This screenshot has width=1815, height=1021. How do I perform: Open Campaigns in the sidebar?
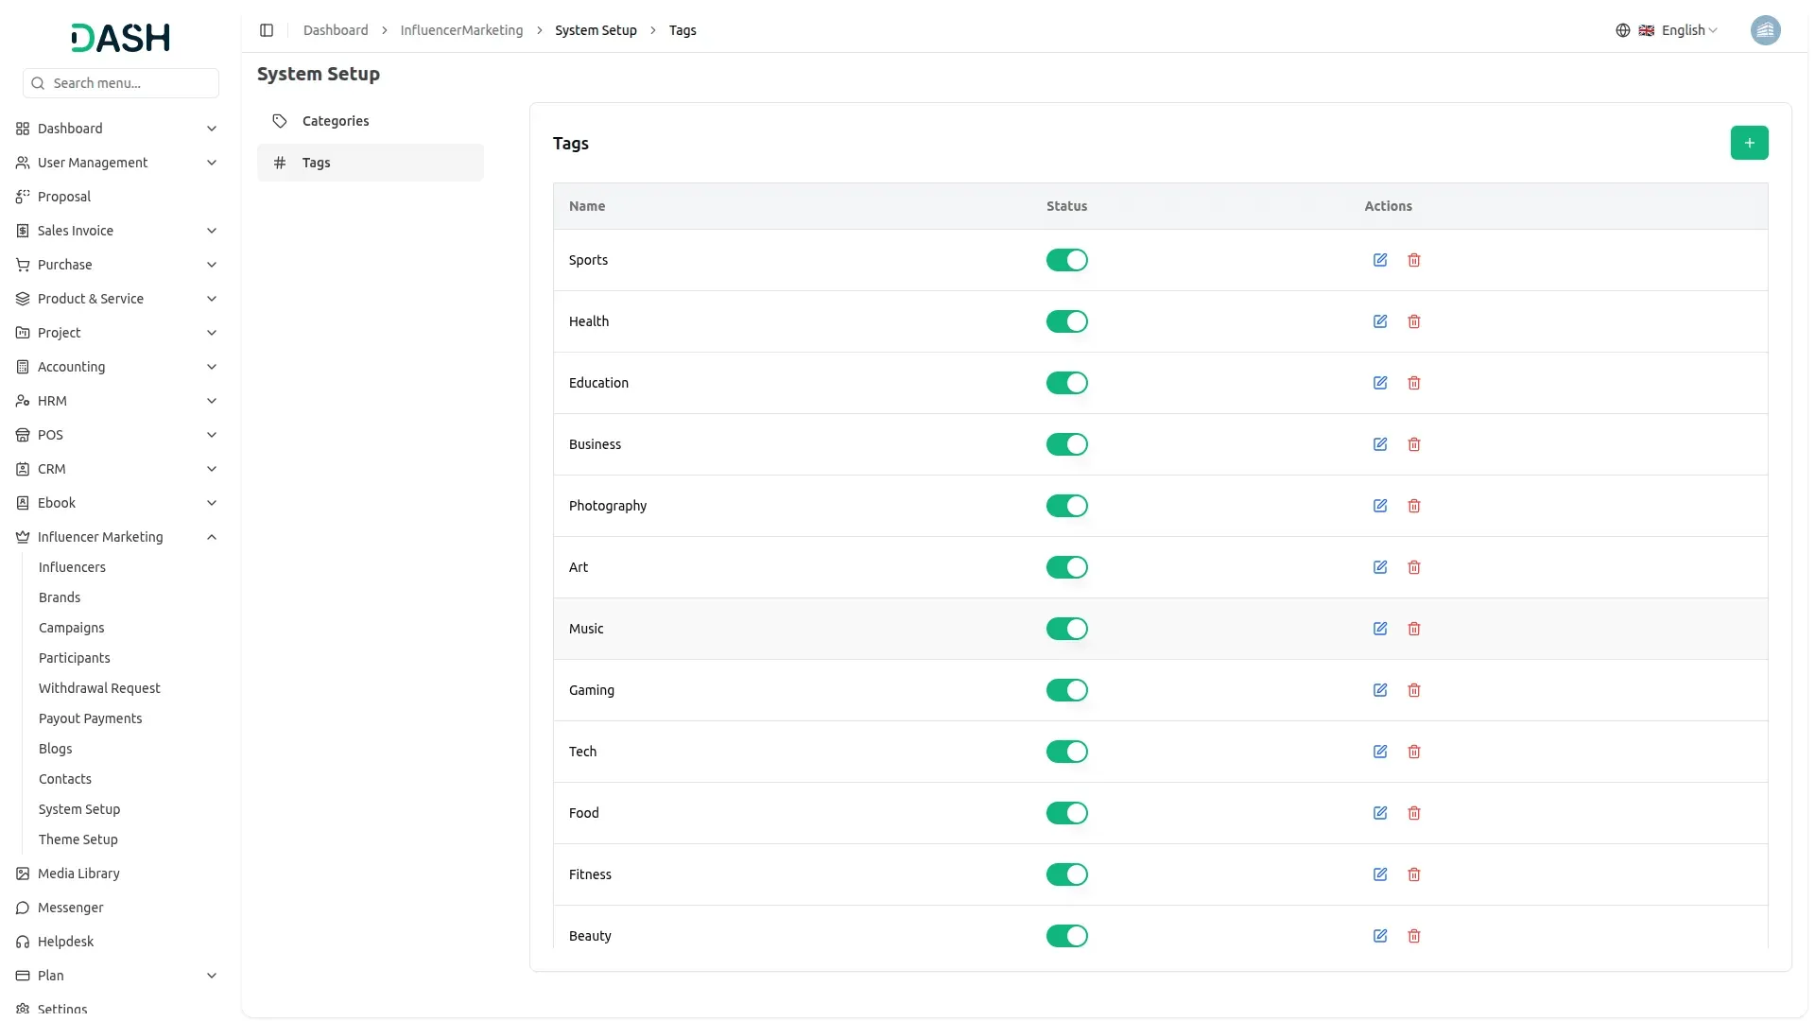pyautogui.click(x=72, y=628)
